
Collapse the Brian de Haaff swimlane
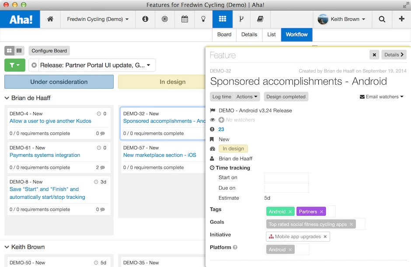pos(7,98)
